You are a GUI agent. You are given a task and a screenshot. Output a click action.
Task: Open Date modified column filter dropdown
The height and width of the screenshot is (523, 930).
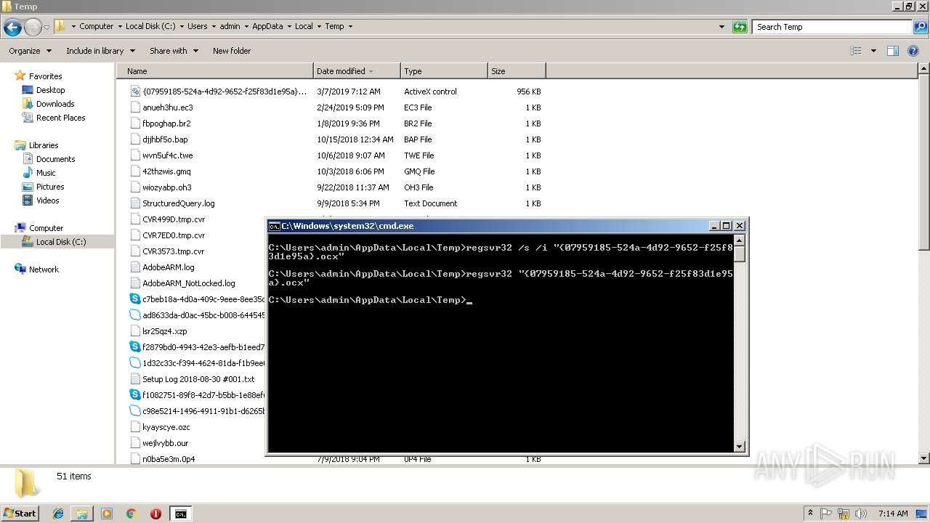(x=371, y=71)
